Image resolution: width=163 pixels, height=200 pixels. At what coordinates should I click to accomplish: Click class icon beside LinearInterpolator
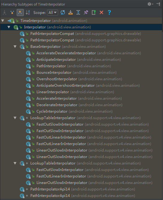coord(28,92)
